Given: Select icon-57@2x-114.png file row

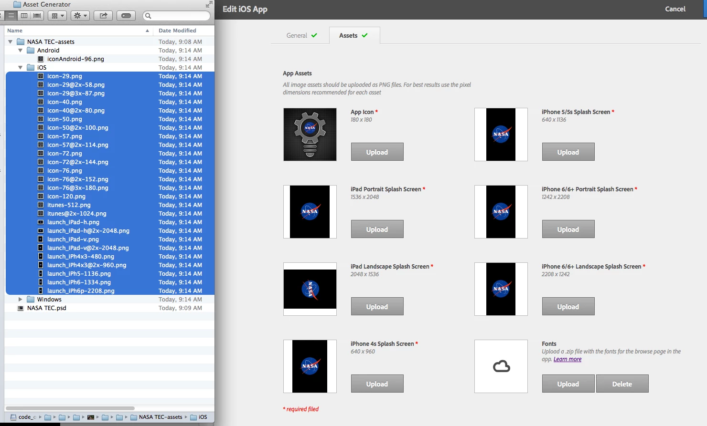Looking at the screenshot, I should pos(110,145).
